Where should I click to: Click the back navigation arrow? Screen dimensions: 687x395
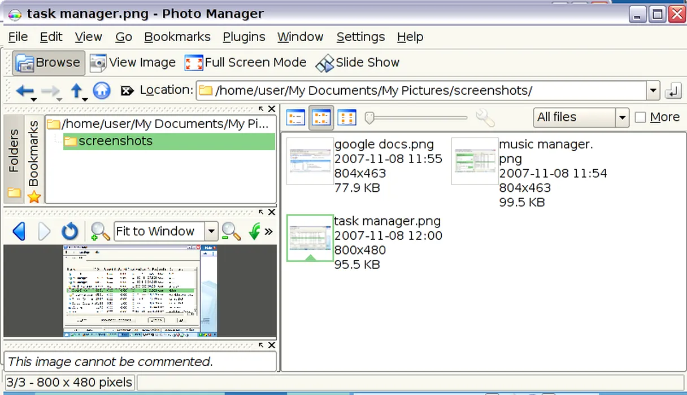25,90
